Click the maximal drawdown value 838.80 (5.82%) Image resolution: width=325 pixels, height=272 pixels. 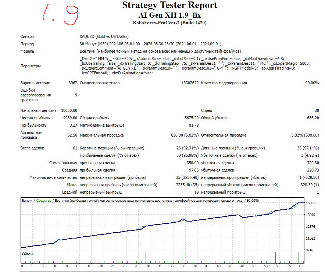coord(185,135)
